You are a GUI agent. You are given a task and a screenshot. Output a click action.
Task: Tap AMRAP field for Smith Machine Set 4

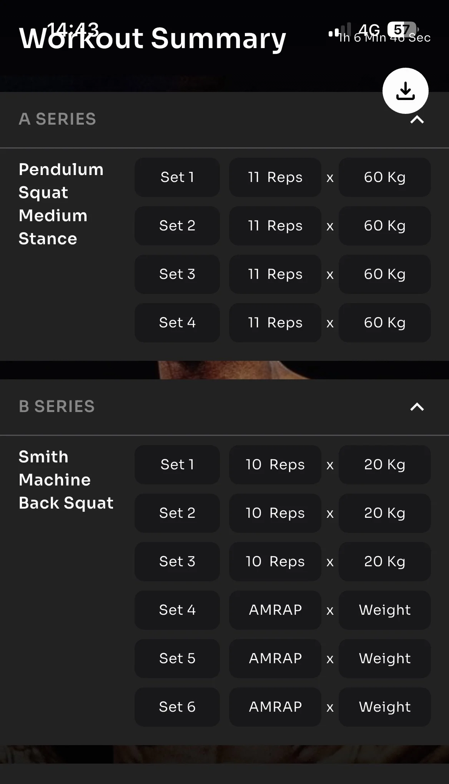click(x=275, y=610)
